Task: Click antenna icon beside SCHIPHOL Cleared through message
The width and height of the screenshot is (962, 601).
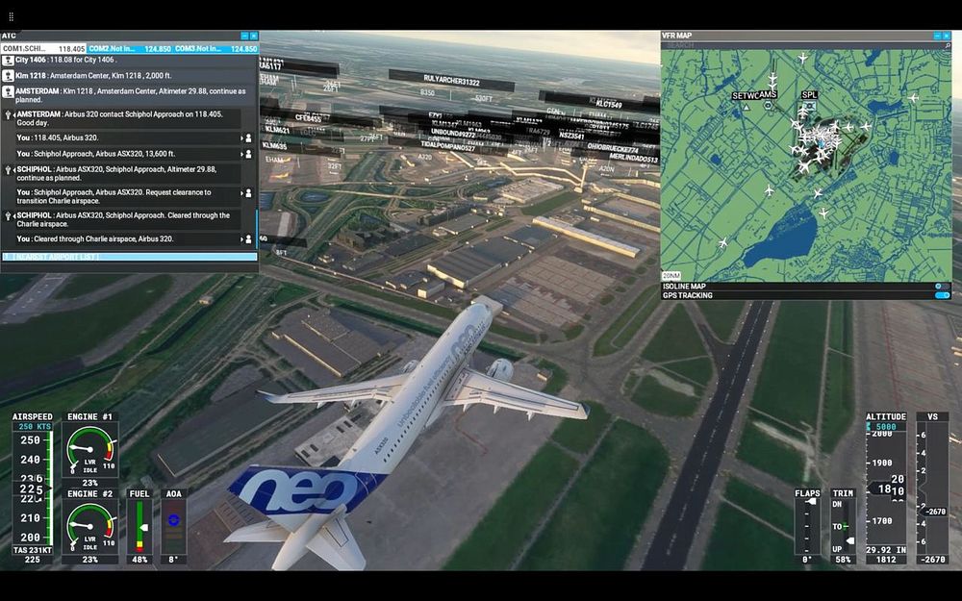Action: click(8, 215)
